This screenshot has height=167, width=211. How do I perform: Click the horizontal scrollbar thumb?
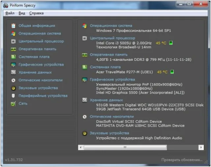pos(125,148)
